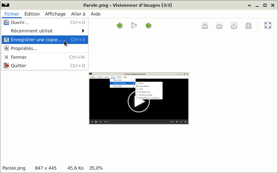
Task: Go to previous image green arrow
Action: [x=120, y=25]
